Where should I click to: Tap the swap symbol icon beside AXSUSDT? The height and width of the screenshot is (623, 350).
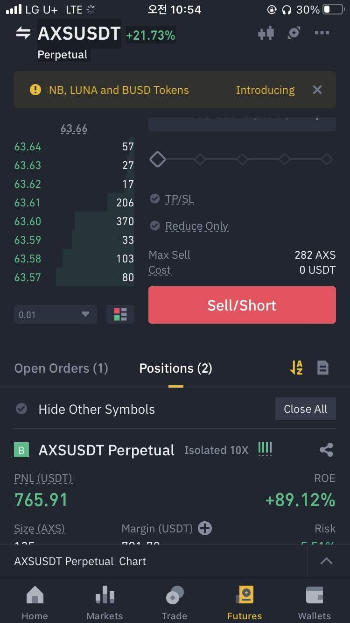click(x=23, y=33)
